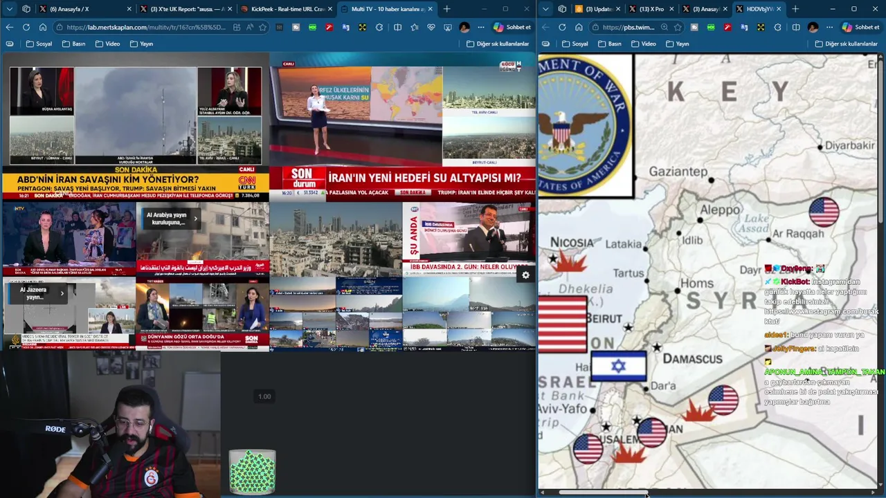Select the İBB Davasında stream tile
This screenshot has height=498, width=886.
(x=469, y=239)
